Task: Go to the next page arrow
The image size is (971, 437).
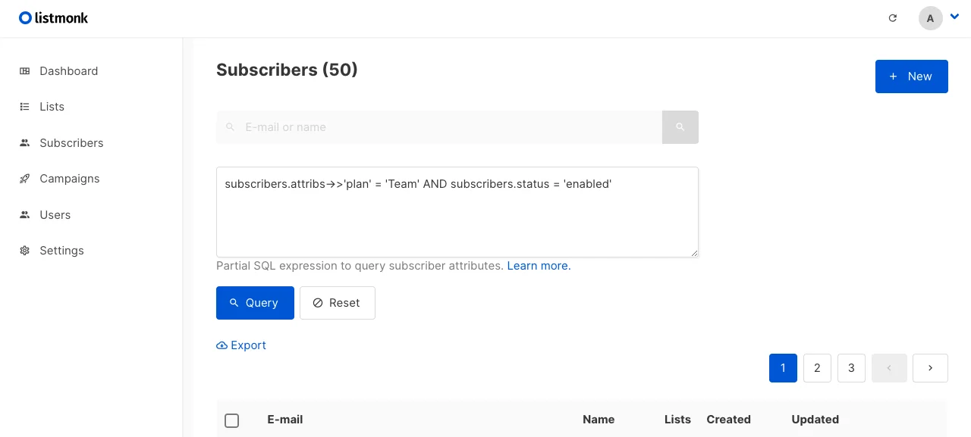Action: (930, 368)
